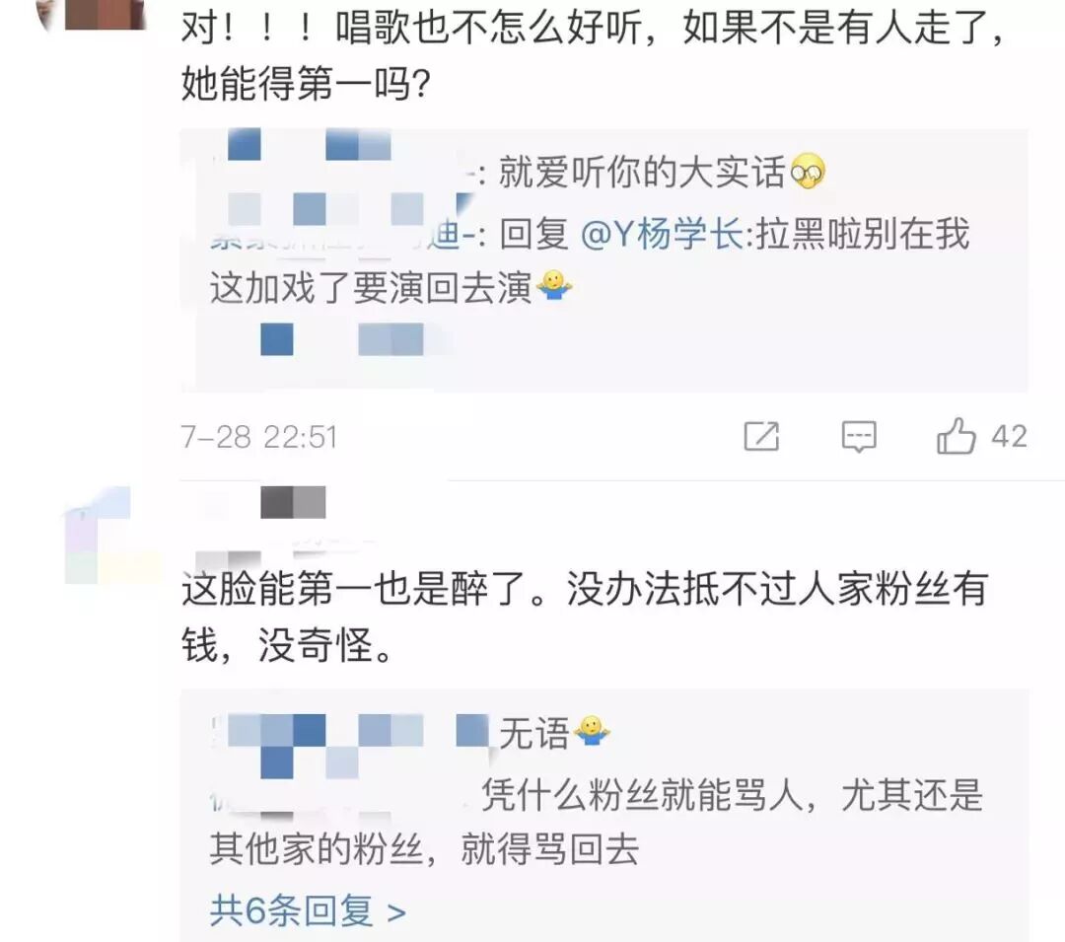Tap the 42 likes count

point(1009,436)
